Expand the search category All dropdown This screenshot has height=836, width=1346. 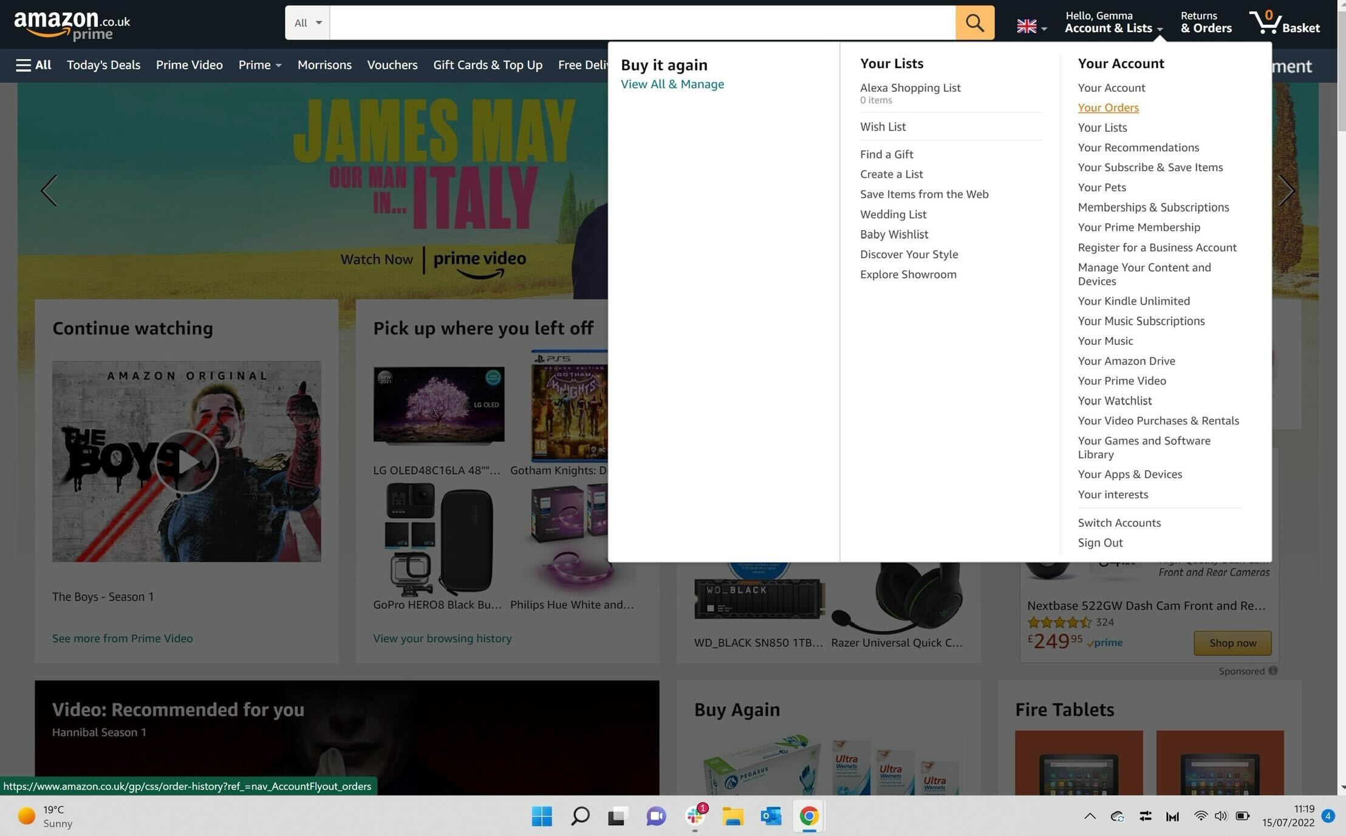click(307, 22)
